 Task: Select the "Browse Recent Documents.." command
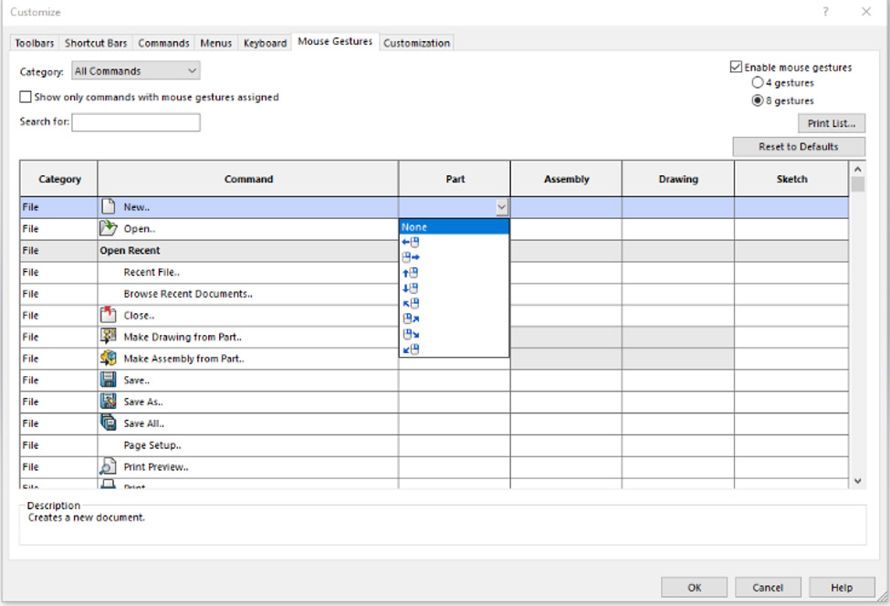tap(188, 293)
